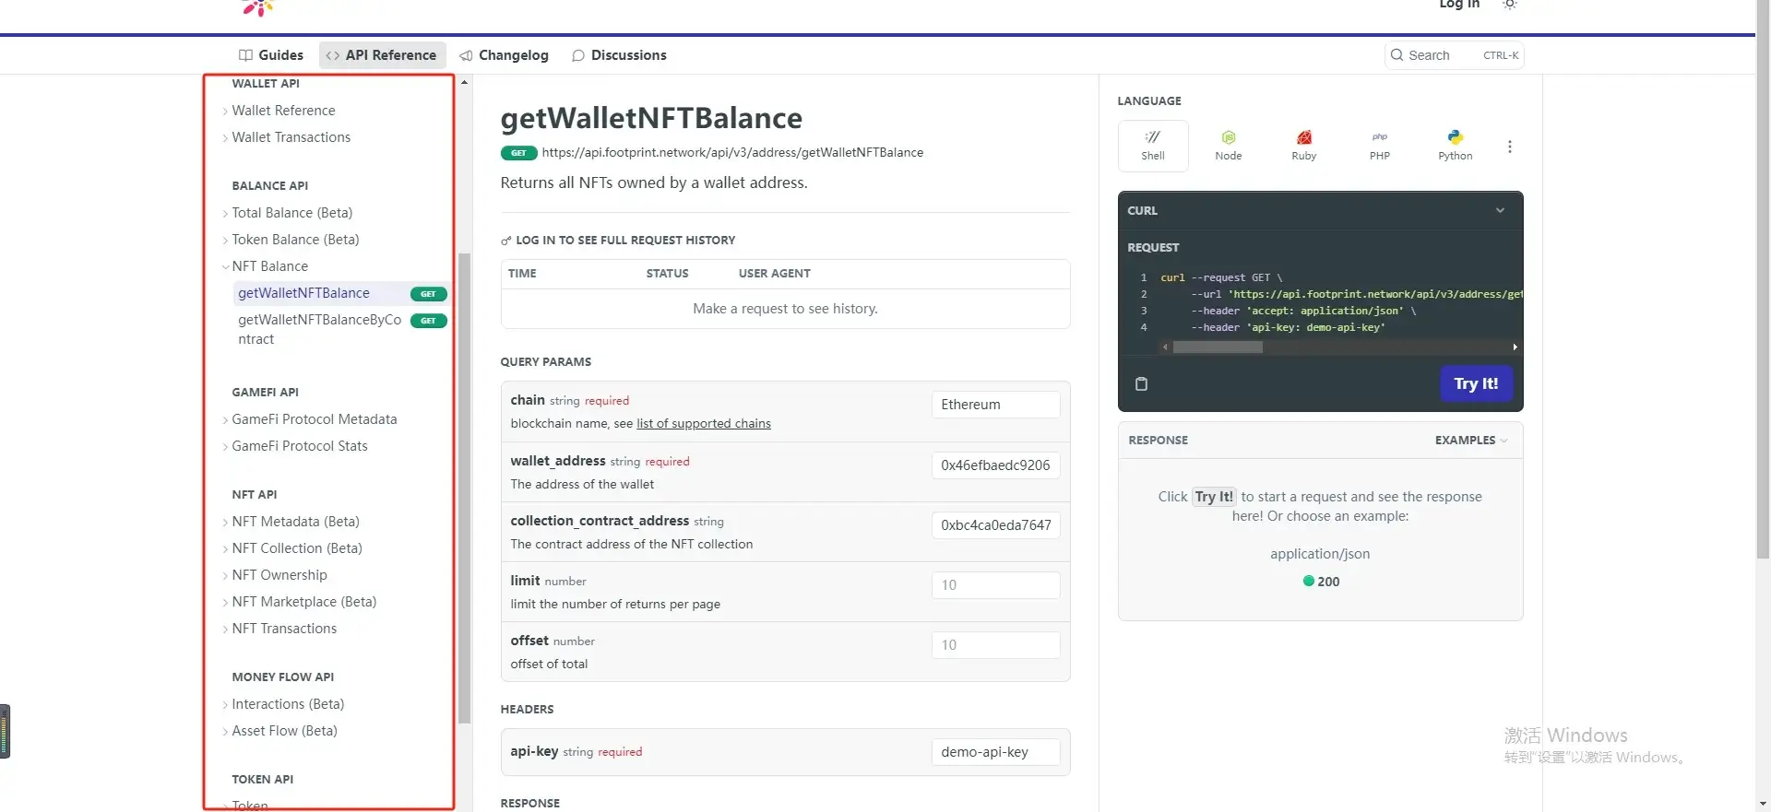Choose the Python language icon
The height and width of the screenshot is (812, 1771).
pos(1455,146)
